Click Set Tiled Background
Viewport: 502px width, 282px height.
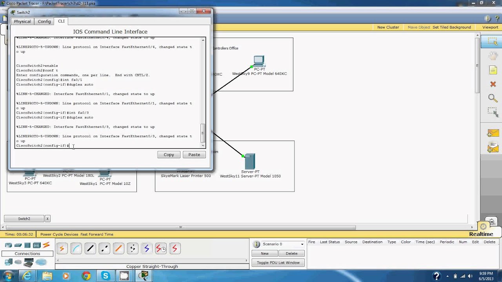[x=451, y=27]
